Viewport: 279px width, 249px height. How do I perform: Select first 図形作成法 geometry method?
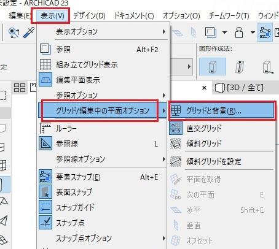tap(213, 67)
